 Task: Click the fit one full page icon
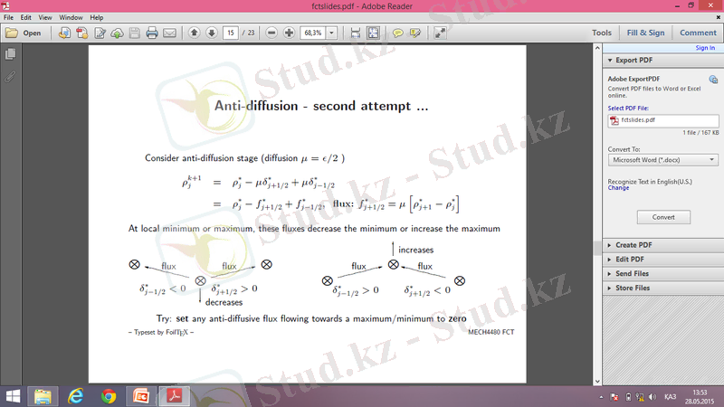(x=373, y=33)
